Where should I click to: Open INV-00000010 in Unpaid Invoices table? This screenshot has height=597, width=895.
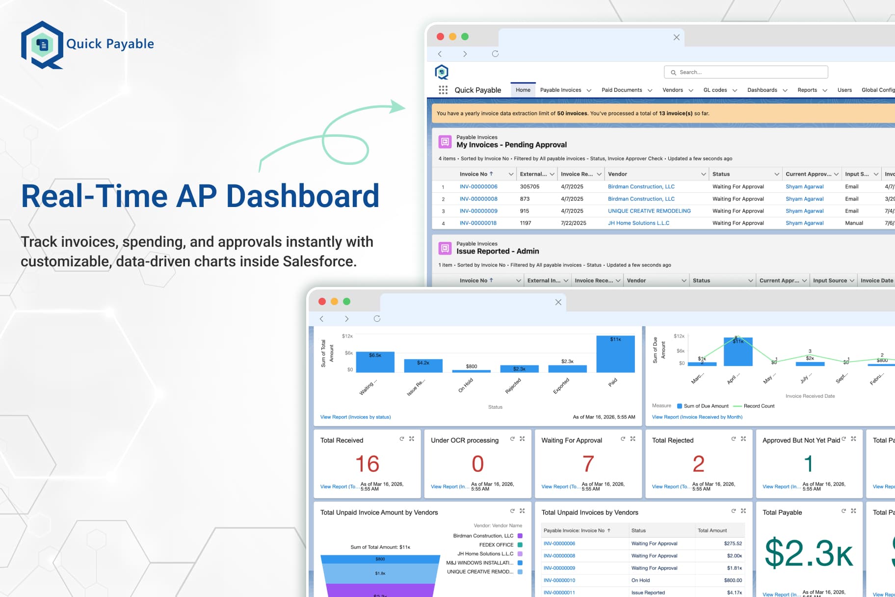(559, 580)
